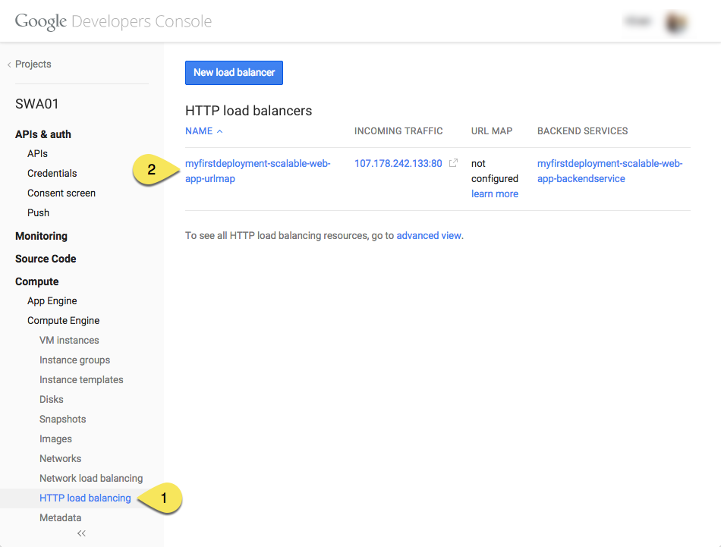Collapse sidebar with double chevron icon
Viewport: 721px width, 547px height.
(81, 533)
